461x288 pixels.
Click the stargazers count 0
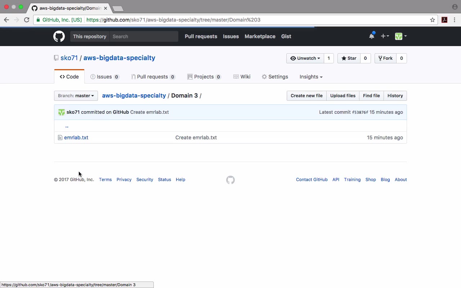pos(365,58)
